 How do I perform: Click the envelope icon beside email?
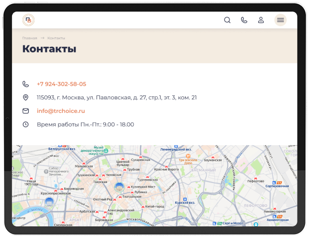[x=26, y=111]
